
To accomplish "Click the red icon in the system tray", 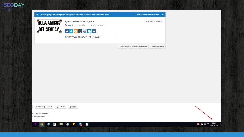I will [x=199, y=124].
